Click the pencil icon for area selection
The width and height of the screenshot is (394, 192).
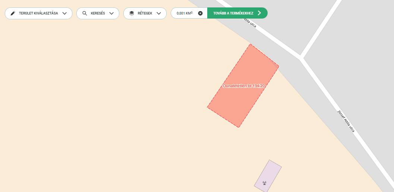13,13
